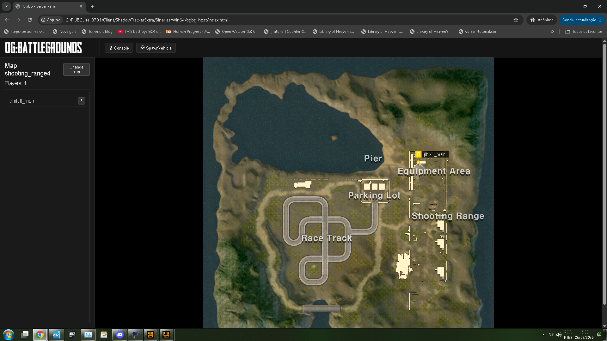Screen dimensions: 607x341
Task: Close the OGBG - Server Panel tab
Action: point(81,6)
